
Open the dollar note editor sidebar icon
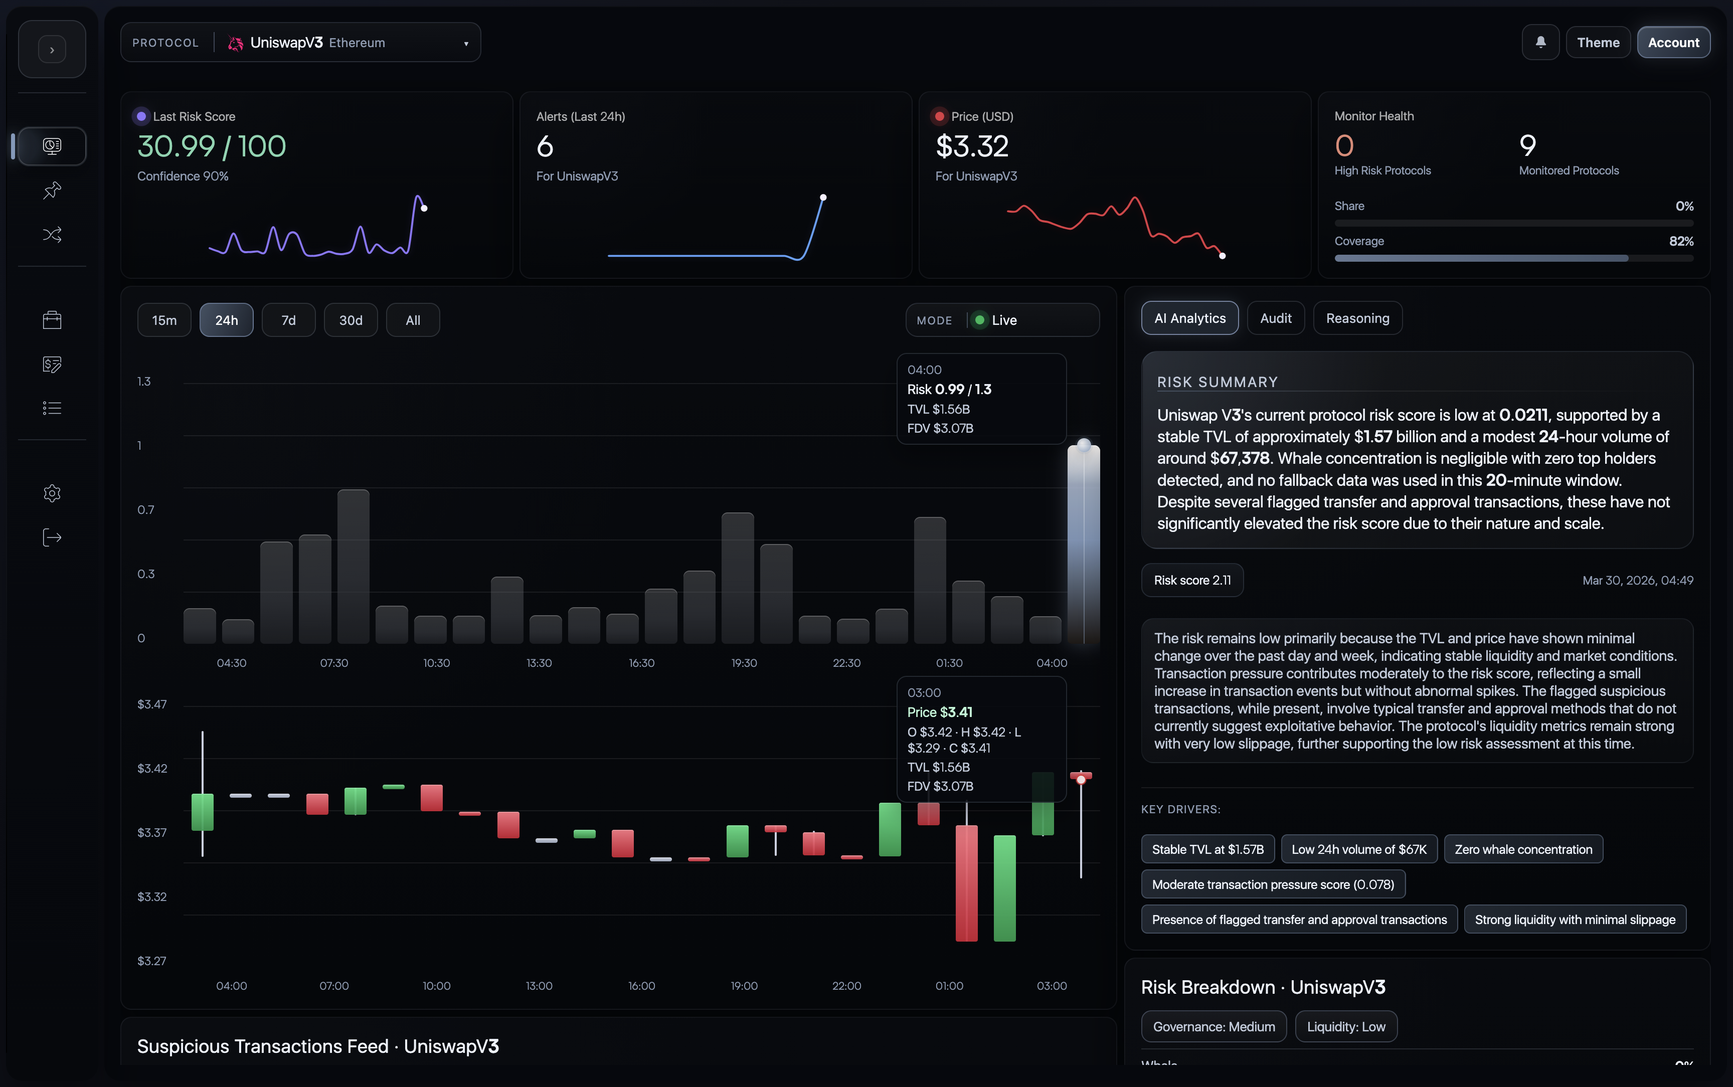point(52,365)
